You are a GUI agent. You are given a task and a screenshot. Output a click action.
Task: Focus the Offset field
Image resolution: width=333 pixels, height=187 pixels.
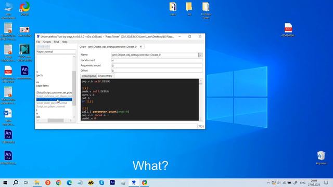pyautogui.click(x=157, y=71)
